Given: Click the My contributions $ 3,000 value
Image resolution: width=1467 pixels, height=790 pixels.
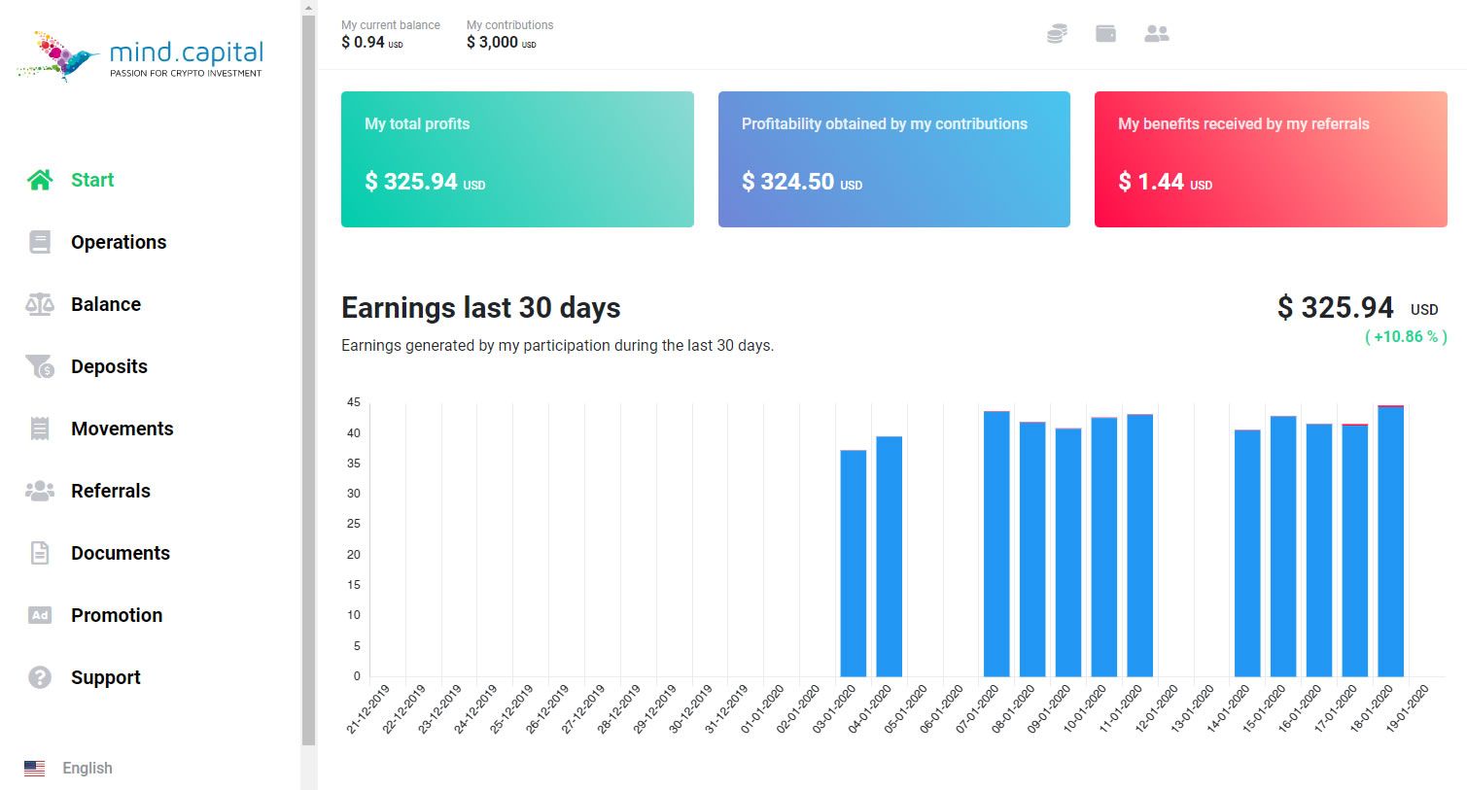Looking at the screenshot, I should click(501, 42).
